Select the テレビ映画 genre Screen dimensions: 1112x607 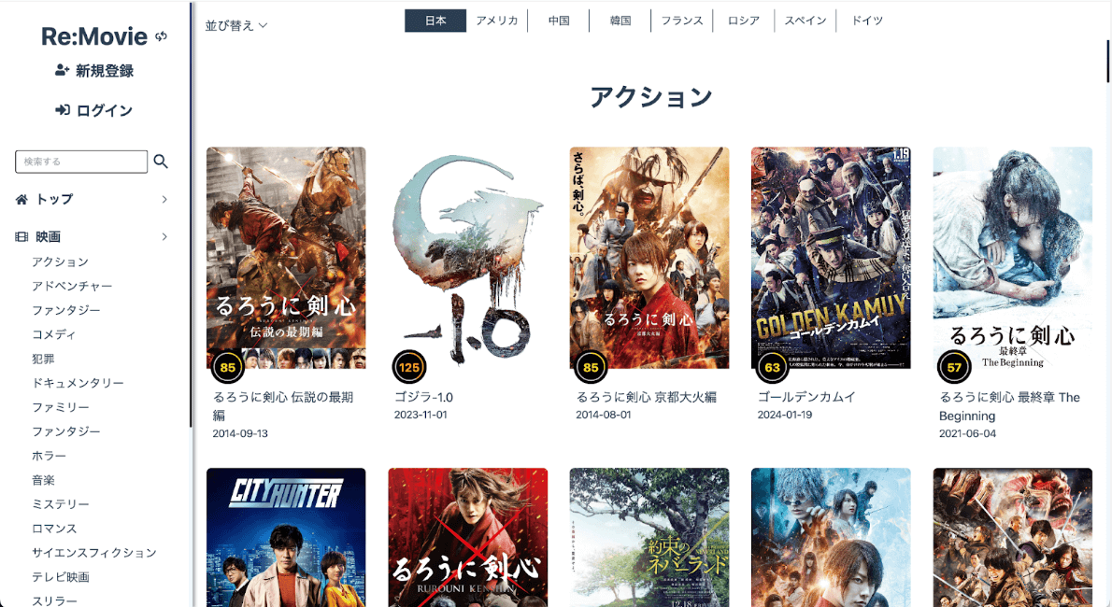click(61, 576)
